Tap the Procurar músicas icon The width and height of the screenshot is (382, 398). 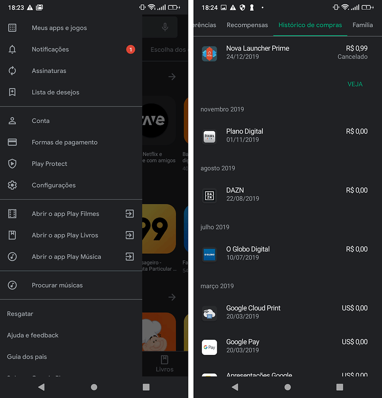click(x=12, y=286)
